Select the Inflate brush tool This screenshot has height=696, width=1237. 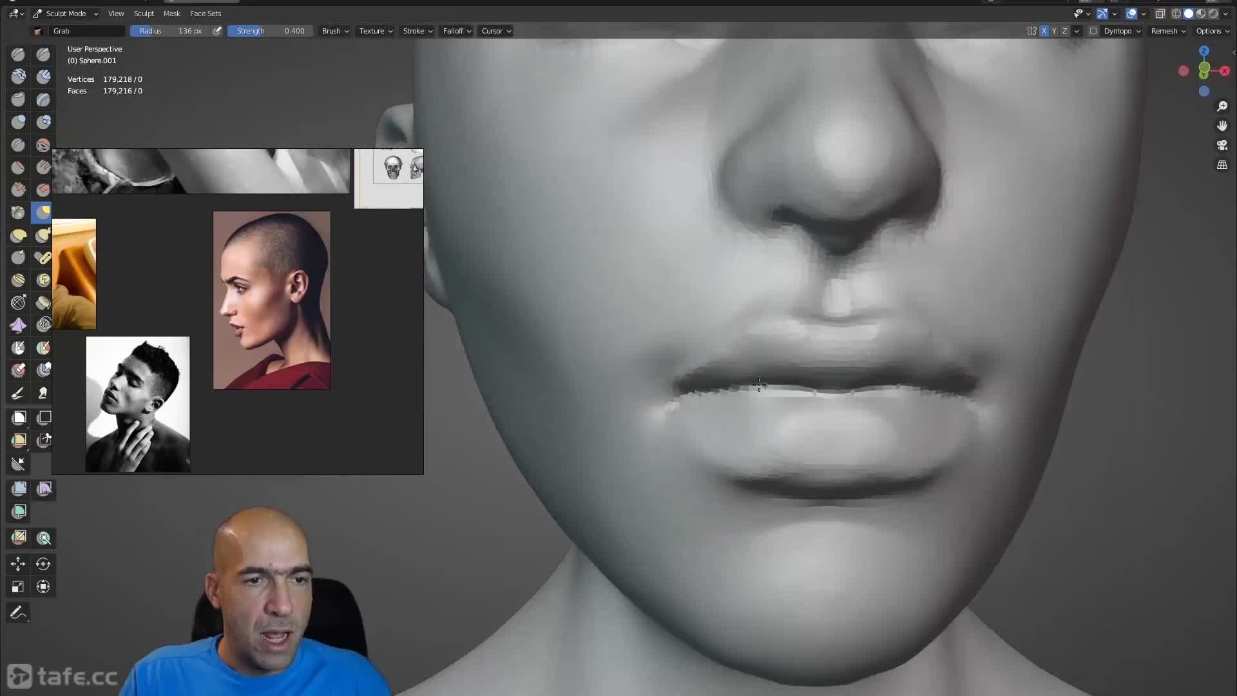18,122
